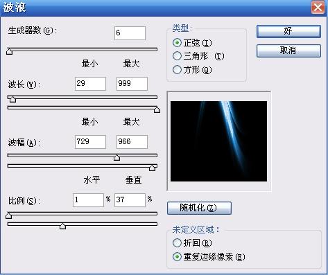Viewport: 328px width, 275px height.
Task: Close the 波浪 dialog window
Action: pyautogui.click(x=318, y=7)
